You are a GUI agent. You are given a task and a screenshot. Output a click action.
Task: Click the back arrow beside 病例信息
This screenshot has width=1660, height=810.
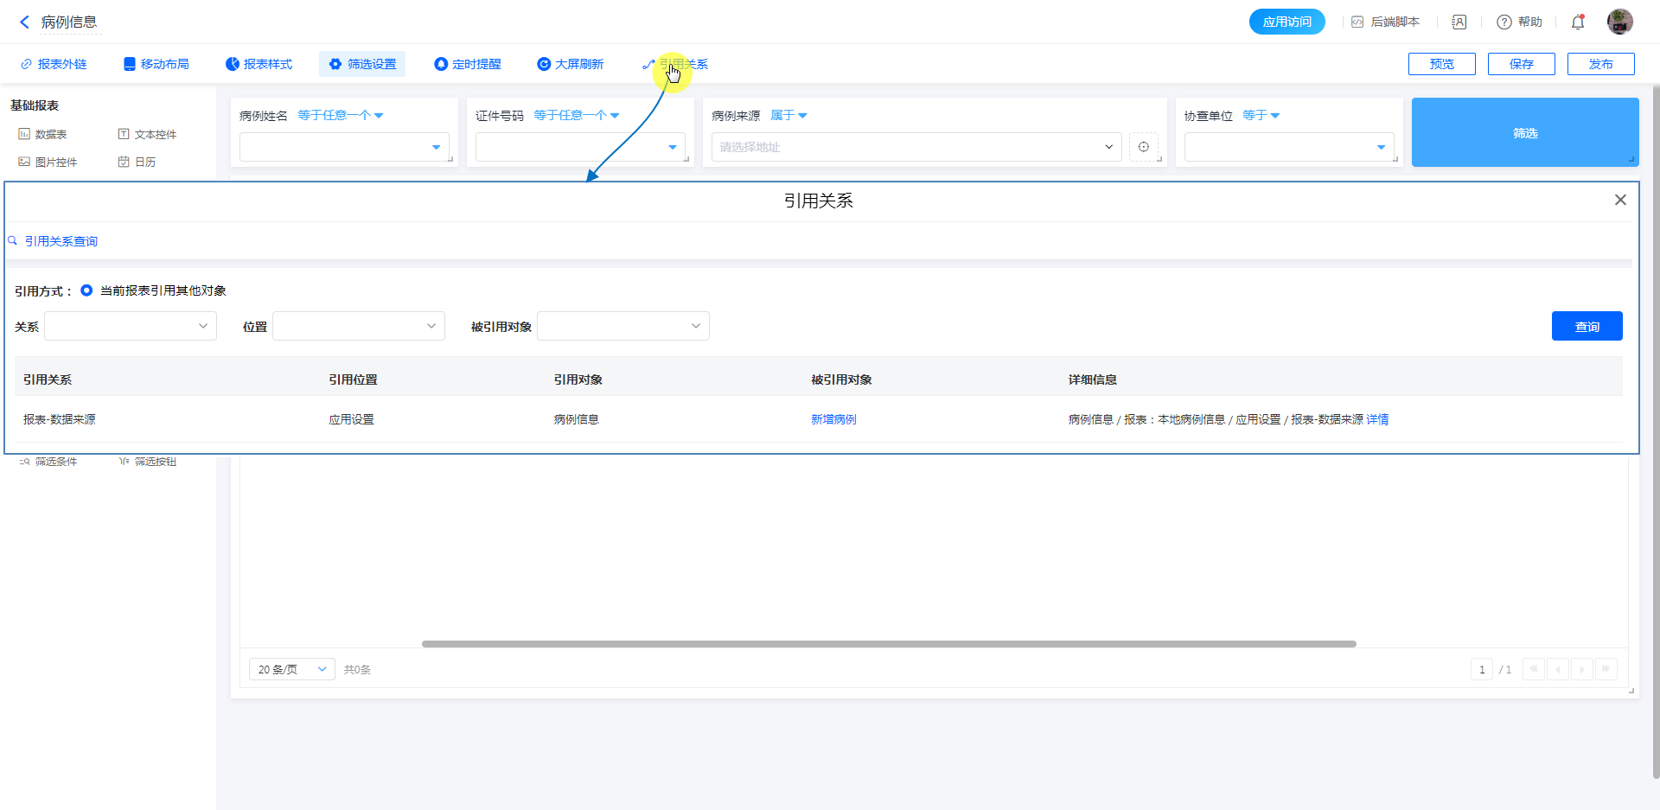(24, 22)
